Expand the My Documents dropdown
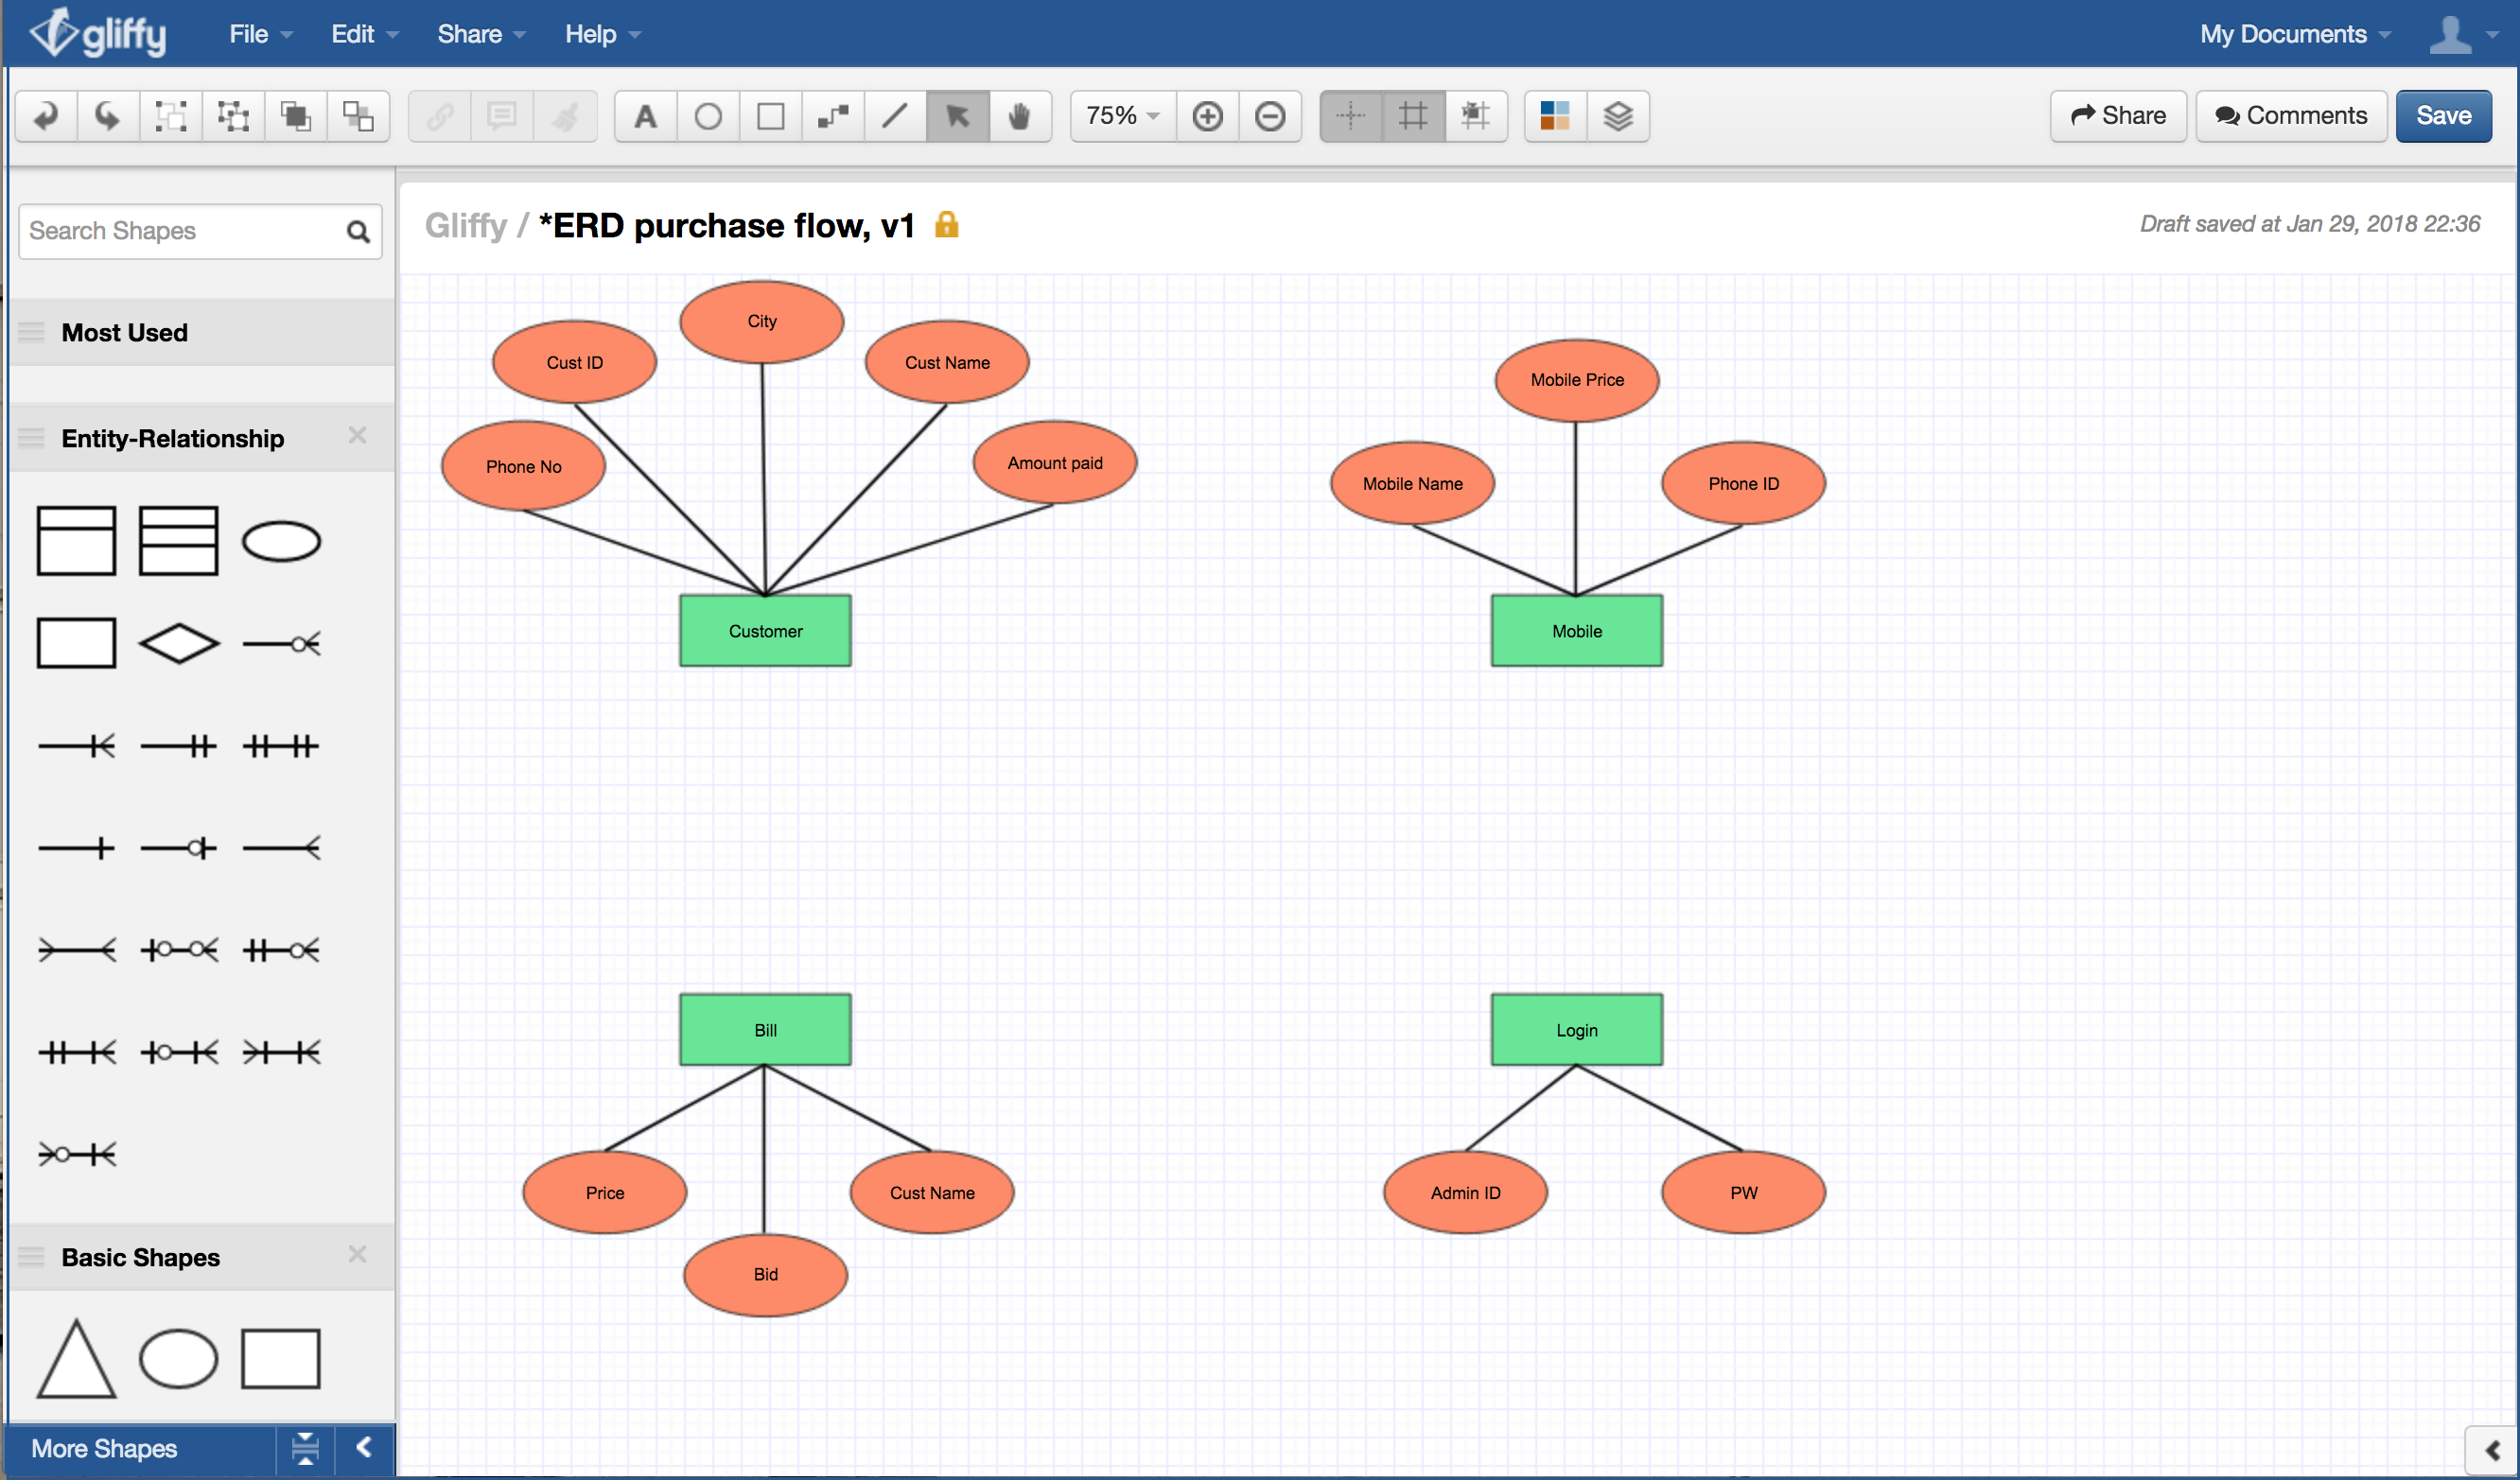The image size is (2520, 1480). (x=2291, y=33)
